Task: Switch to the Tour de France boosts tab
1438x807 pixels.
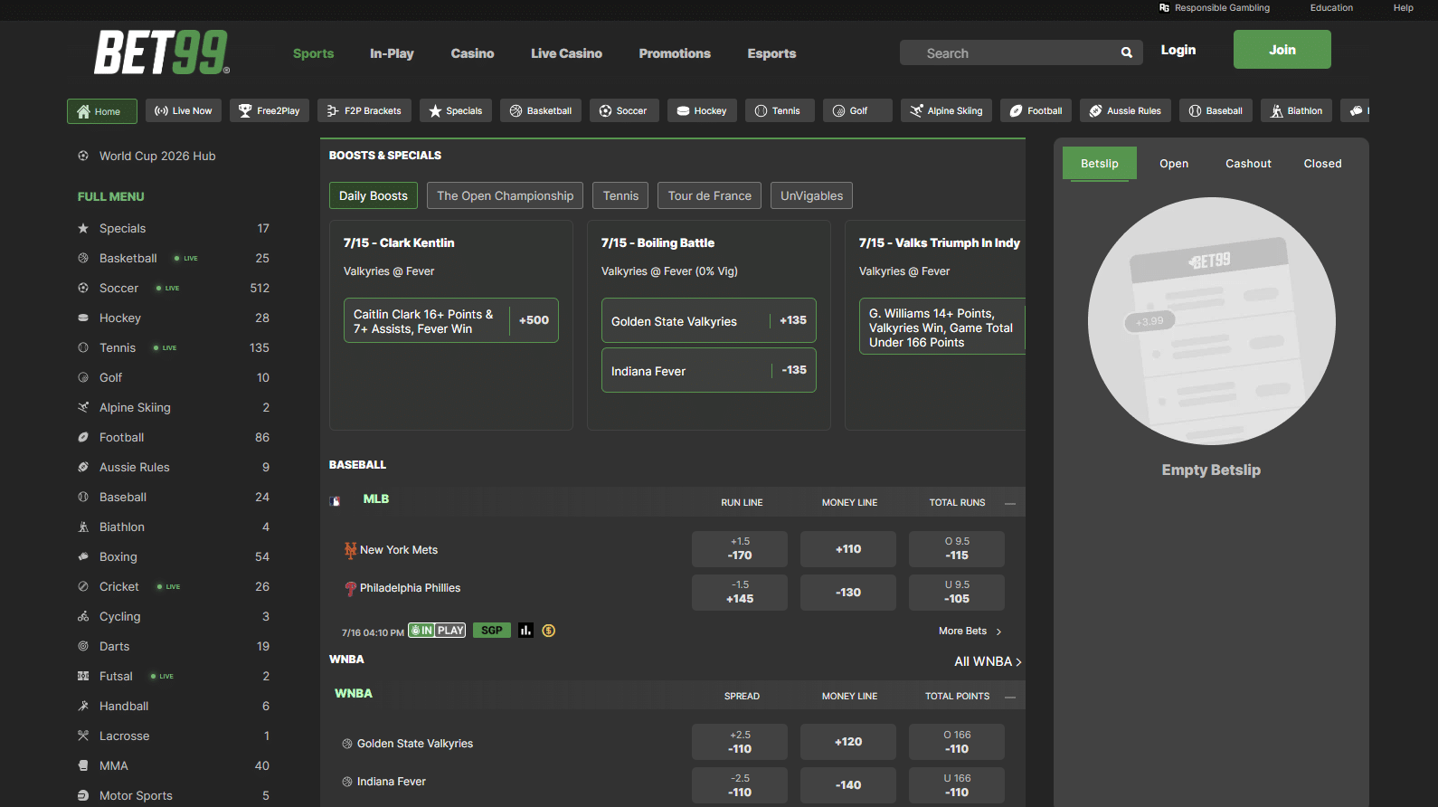Action: [710, 196]
